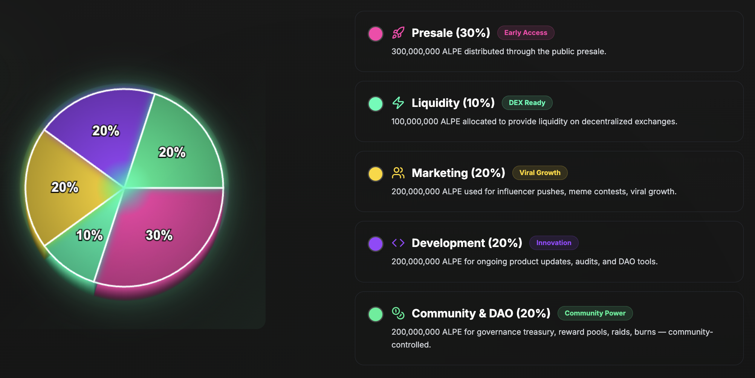
Task: Click the yellow people icon for Marketing
Action: pyautogui.click(x=398, y=173)
